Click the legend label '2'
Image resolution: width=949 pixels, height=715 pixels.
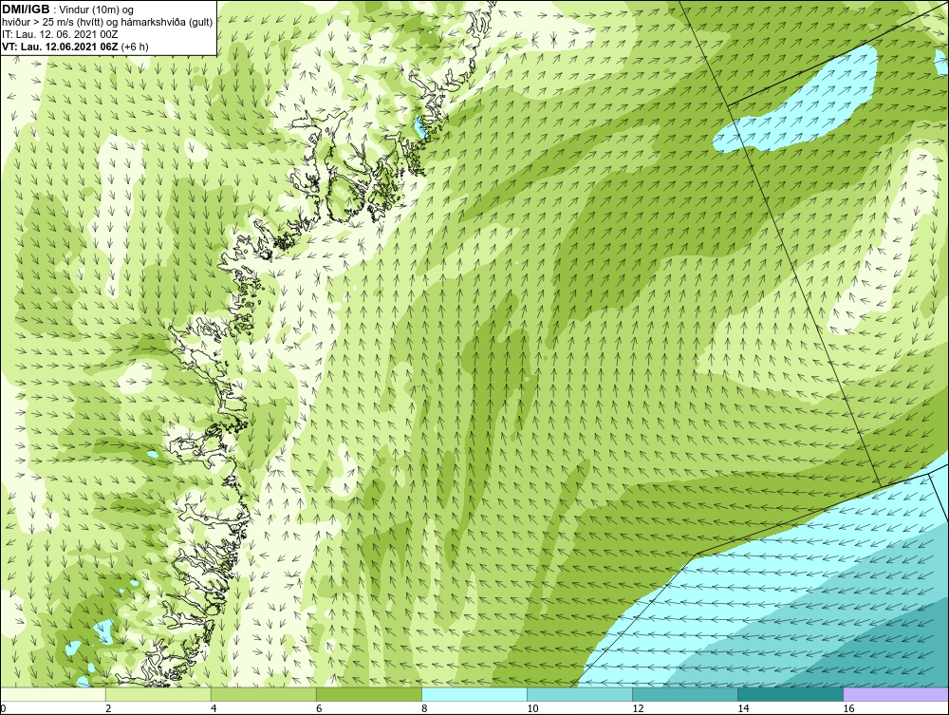(108, 708)
